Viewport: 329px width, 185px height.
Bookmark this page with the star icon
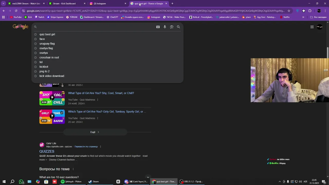point(289,11)
